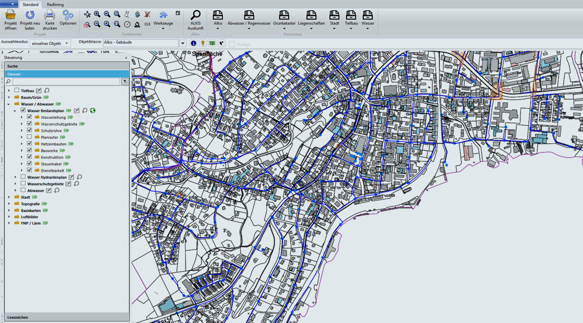This screenshot has width=583, height=323.
Task: Click the edit icon next to Tiefbau layer
Action: click(39, 90)
